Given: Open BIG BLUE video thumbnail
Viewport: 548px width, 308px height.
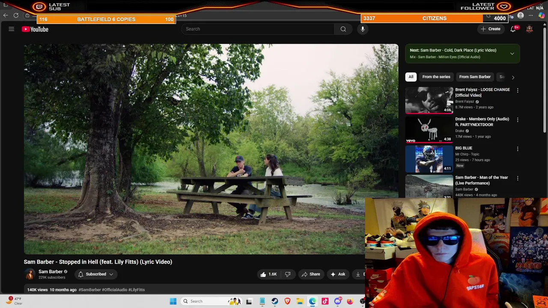Looking at the screenshot, I should 429,159.
